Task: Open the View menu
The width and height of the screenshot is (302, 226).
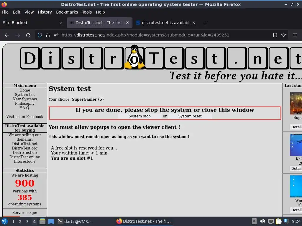Action: point(29,12)
